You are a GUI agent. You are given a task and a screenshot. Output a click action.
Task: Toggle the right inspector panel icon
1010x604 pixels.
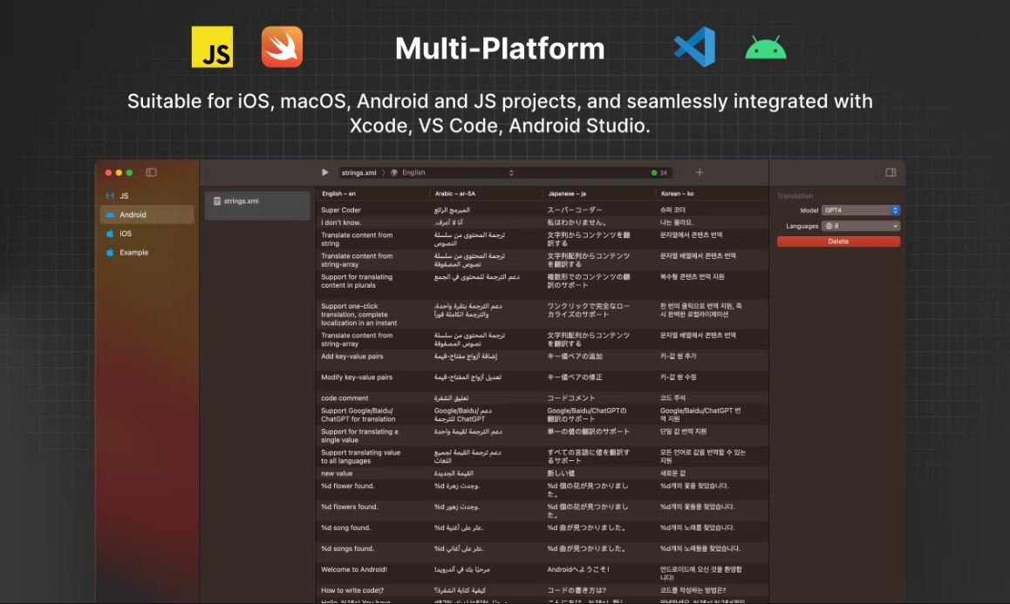pyautogui.click(x=891, y=173)
